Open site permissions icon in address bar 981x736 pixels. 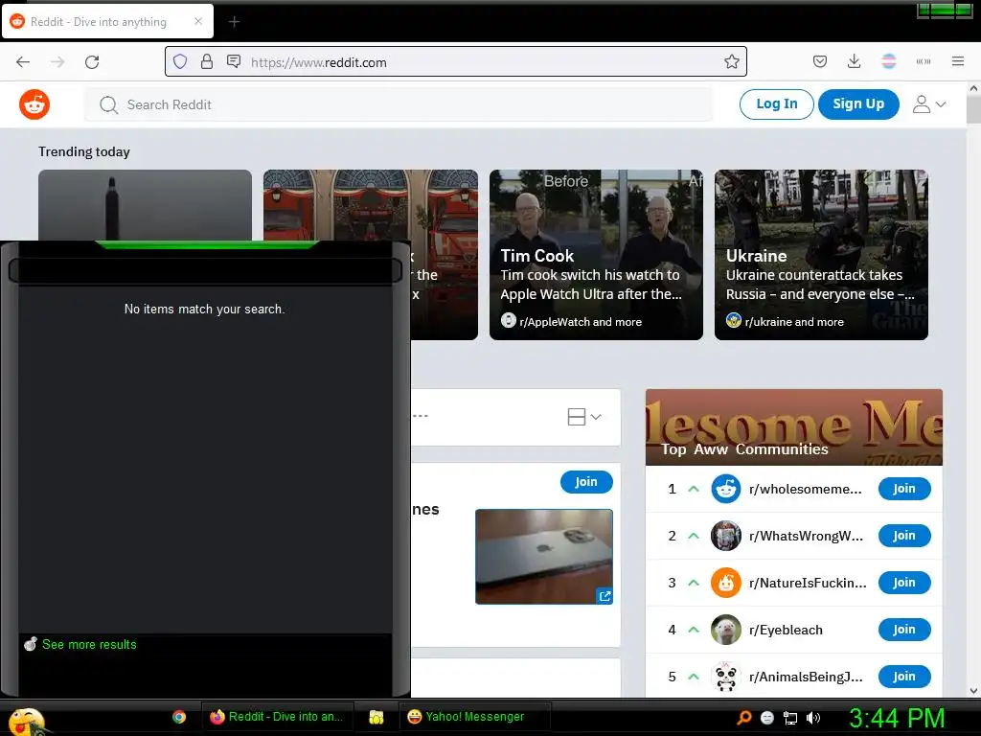[234, 61]
